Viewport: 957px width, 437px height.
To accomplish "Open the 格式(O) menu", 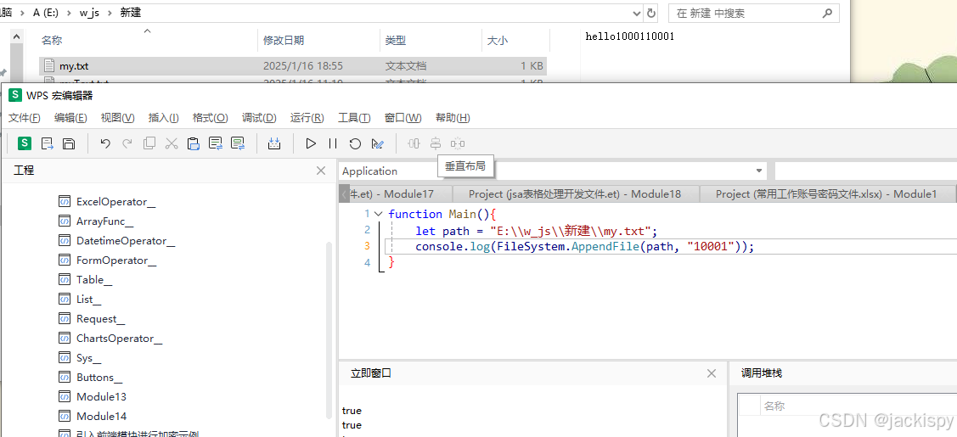I will tap(210, 118).
